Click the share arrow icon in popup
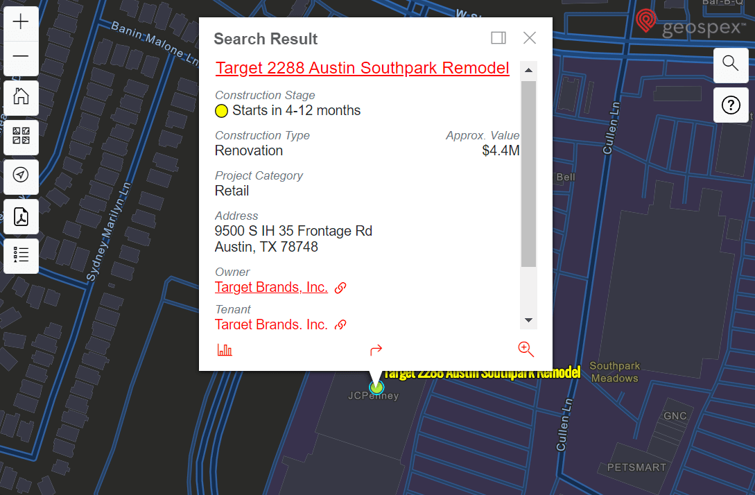Viewport: 755px width, 495px height. coord(376,349)
